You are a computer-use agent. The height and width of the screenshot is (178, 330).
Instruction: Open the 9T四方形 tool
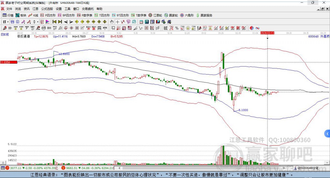click(121, 15)
